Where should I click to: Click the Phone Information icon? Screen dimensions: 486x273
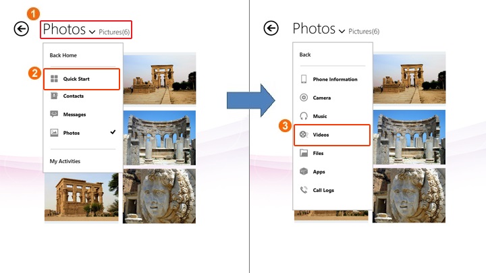coord(304,80)
